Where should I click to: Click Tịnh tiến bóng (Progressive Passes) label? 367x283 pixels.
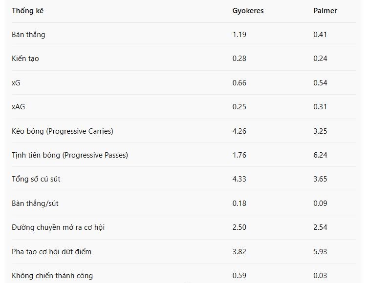pyautogui.click(x=70, y=155)
